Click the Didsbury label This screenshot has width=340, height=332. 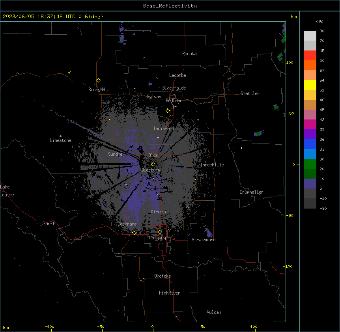tap(151, 170)
